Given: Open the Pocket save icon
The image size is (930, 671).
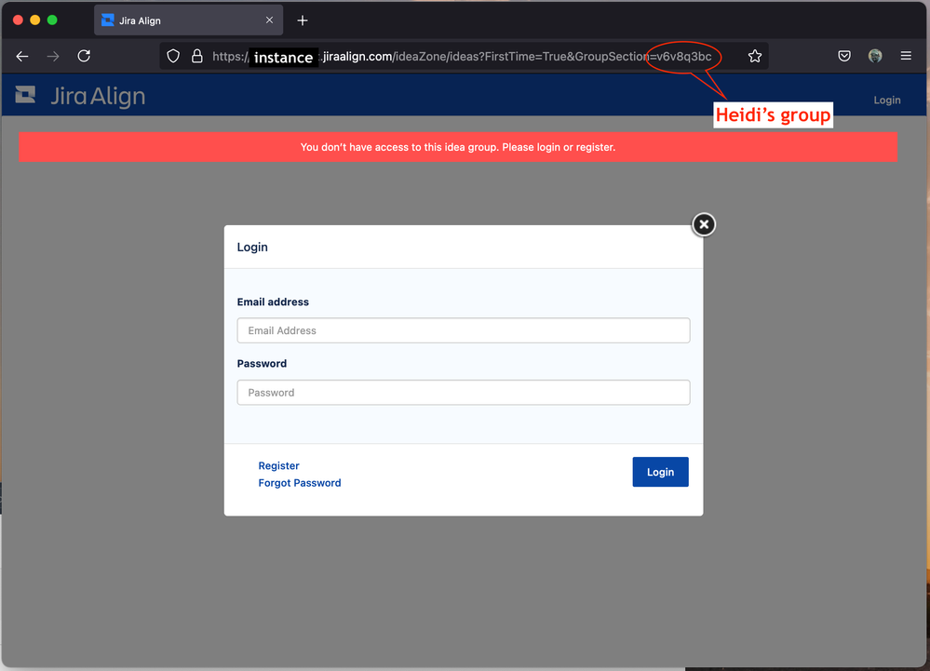Looking at the screenshot, I should tap(844, 56).
